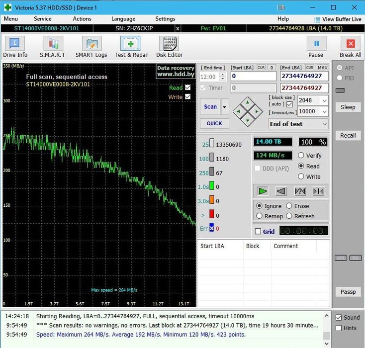Open the S.M.A.R.T attributes view

tap(53, 47)
